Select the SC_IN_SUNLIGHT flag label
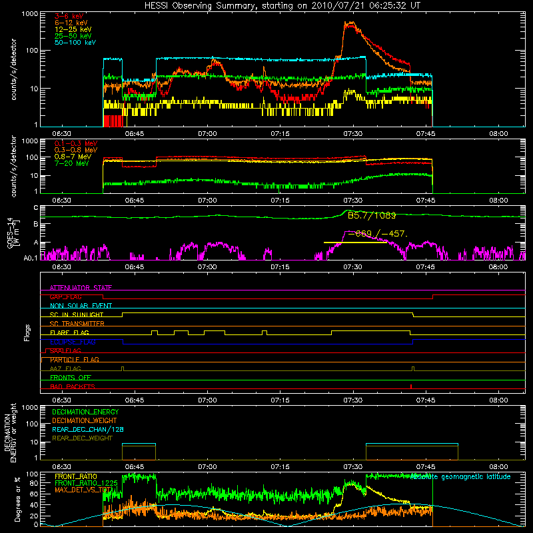The image size is (533, 533). (x=77, y=314)
